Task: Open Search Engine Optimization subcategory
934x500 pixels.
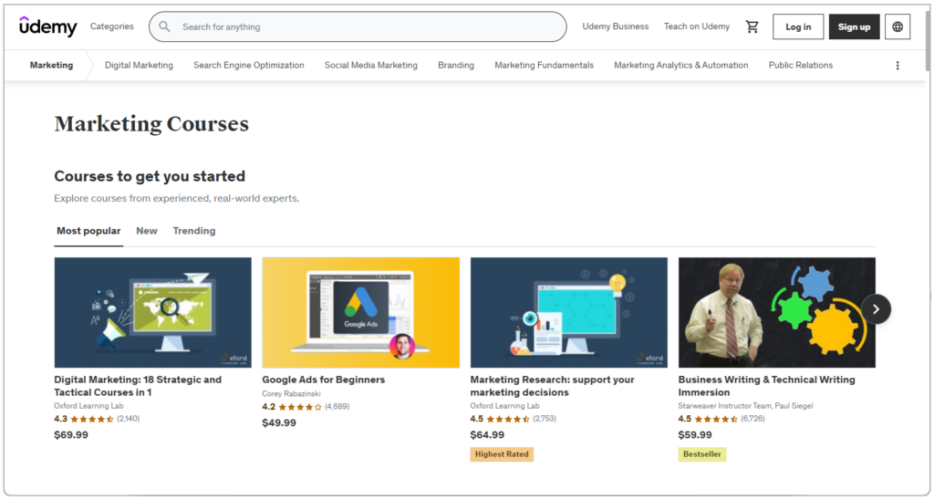Action: [x=248, y=66]
